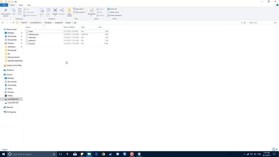This screenshot has width=279, height=157.
Task: Click the Refresh icon beside the address bar
Action: (x=245, y=23)
